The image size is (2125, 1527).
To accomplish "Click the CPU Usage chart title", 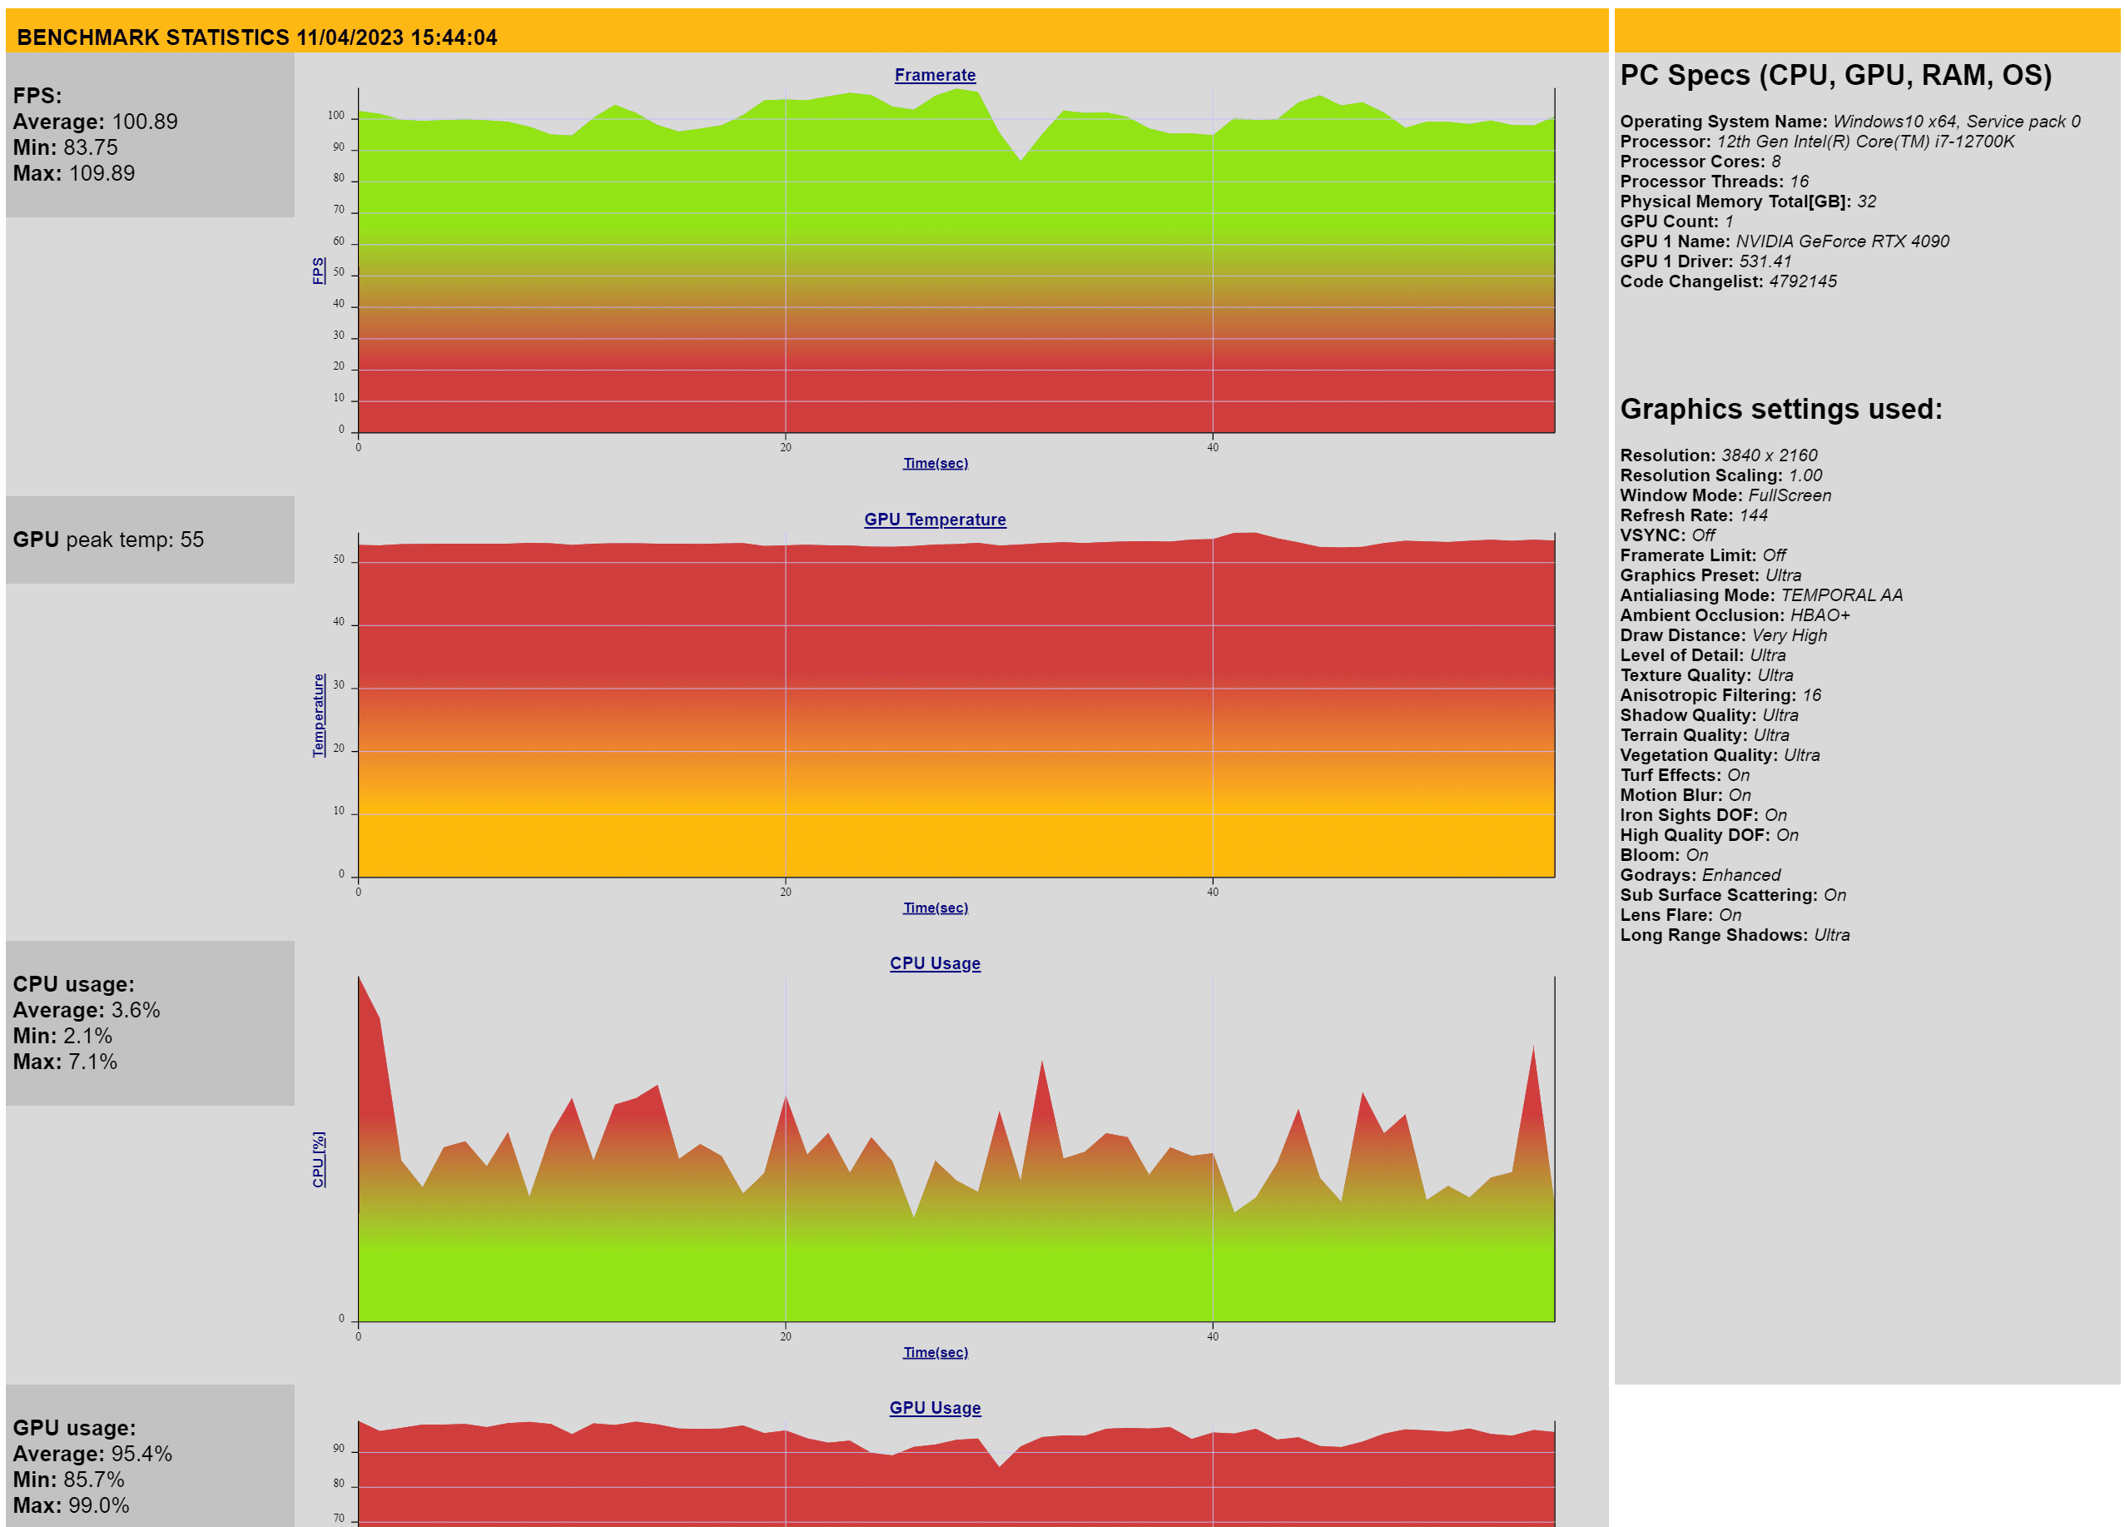I will click(x=934, y=962).
